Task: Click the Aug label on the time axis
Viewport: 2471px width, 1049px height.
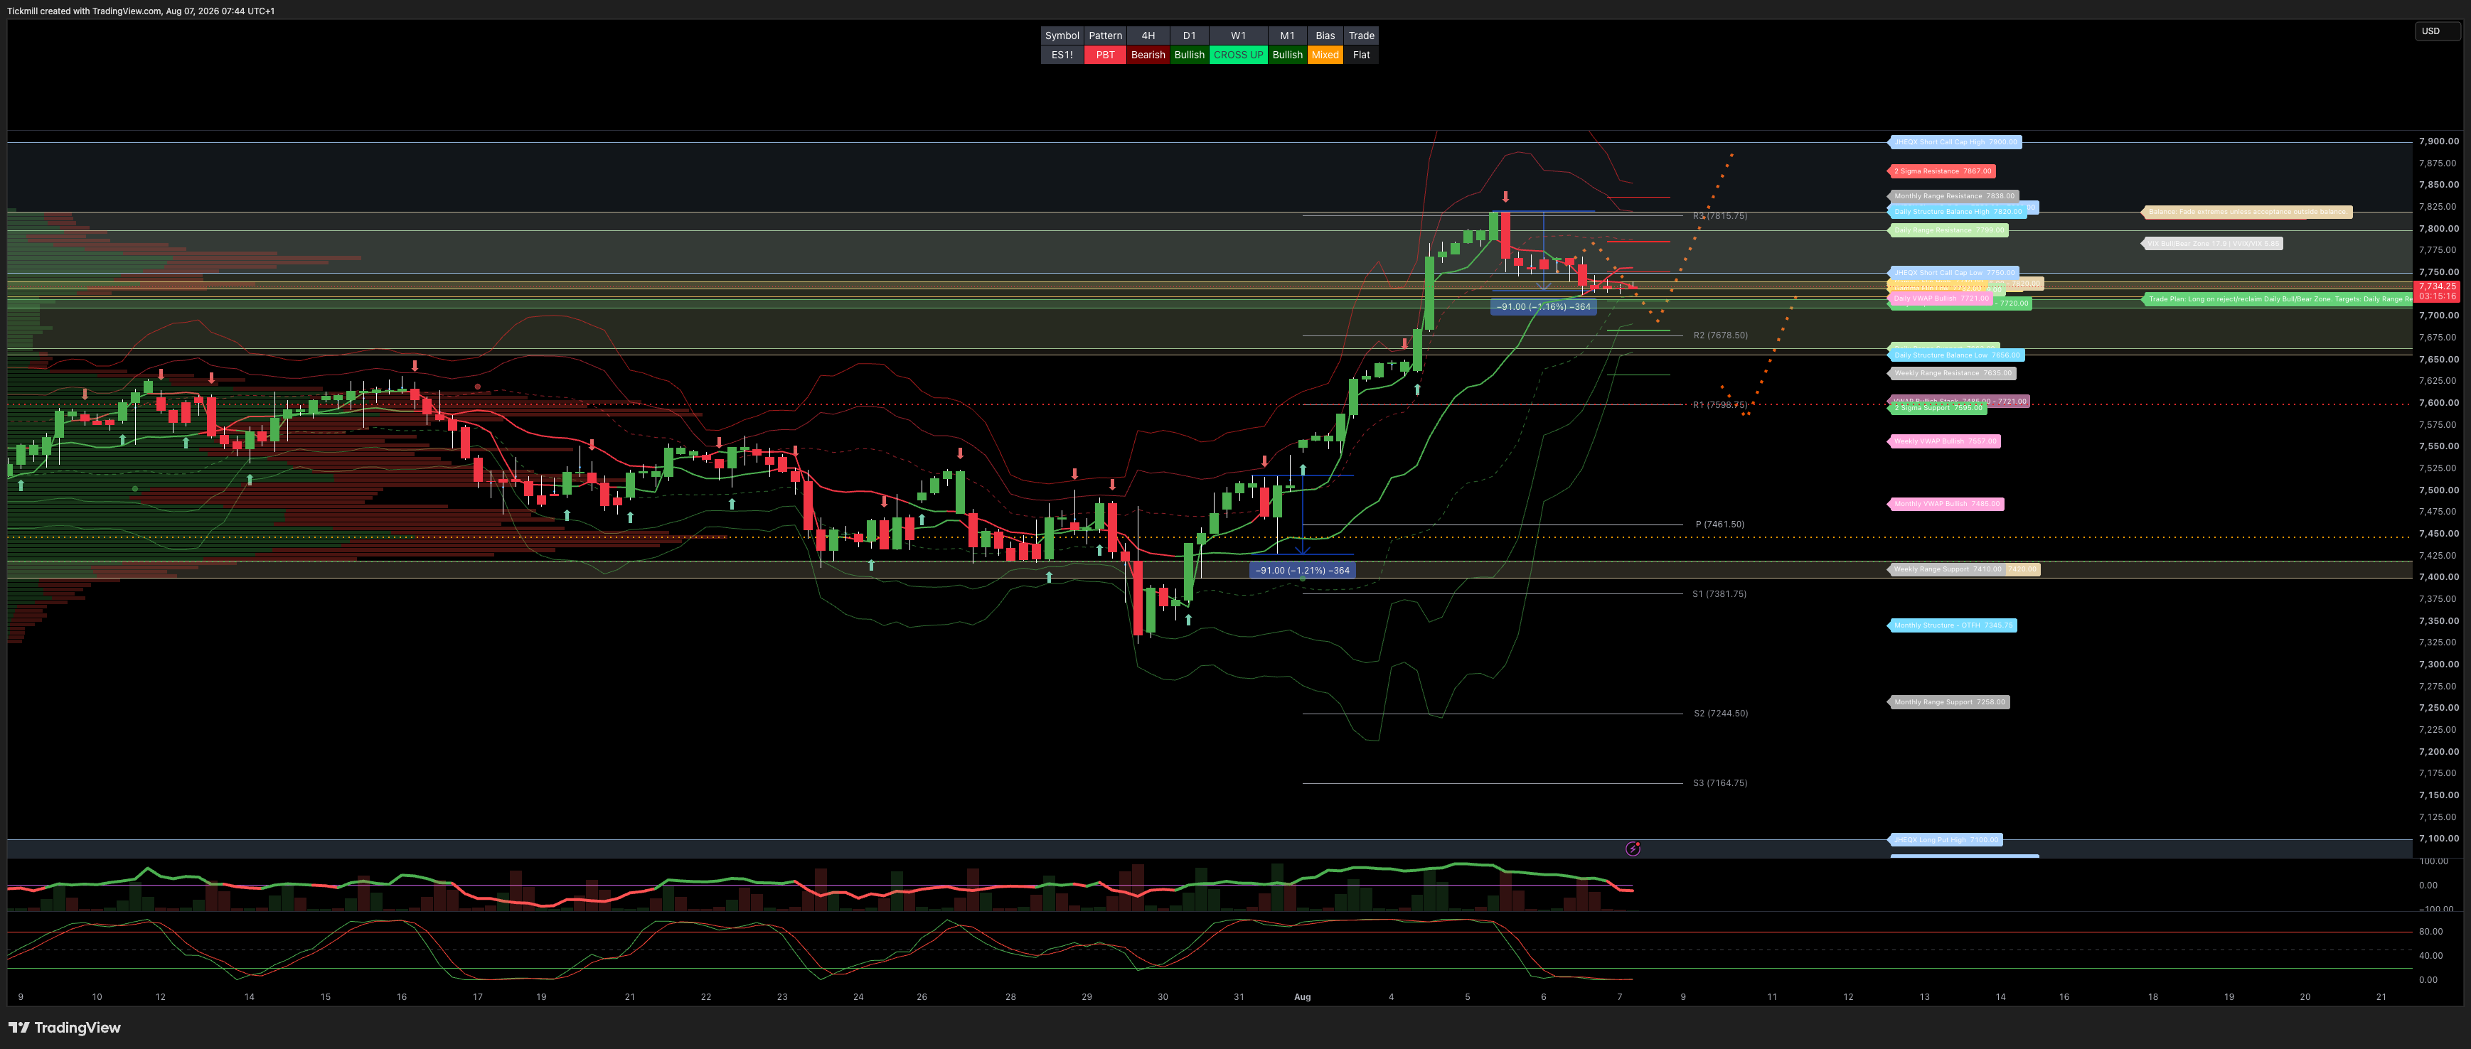Action: click(1302, 997)
